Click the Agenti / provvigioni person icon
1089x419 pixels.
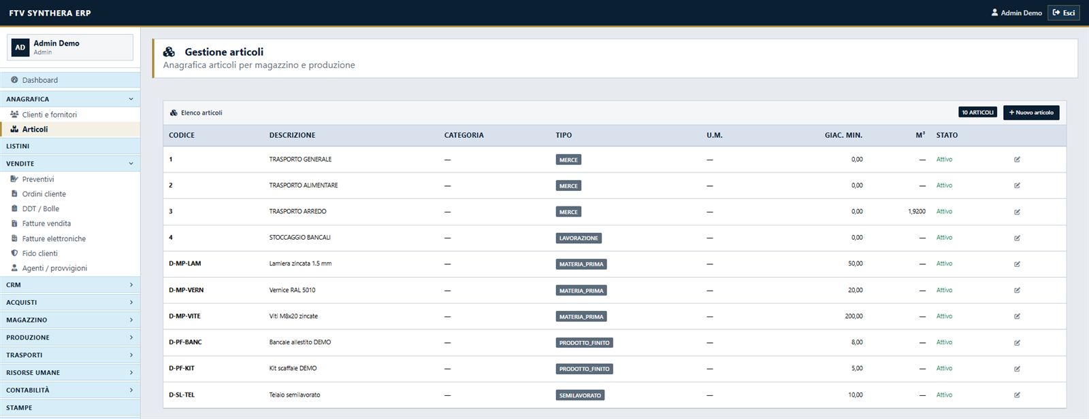[14, 268]
